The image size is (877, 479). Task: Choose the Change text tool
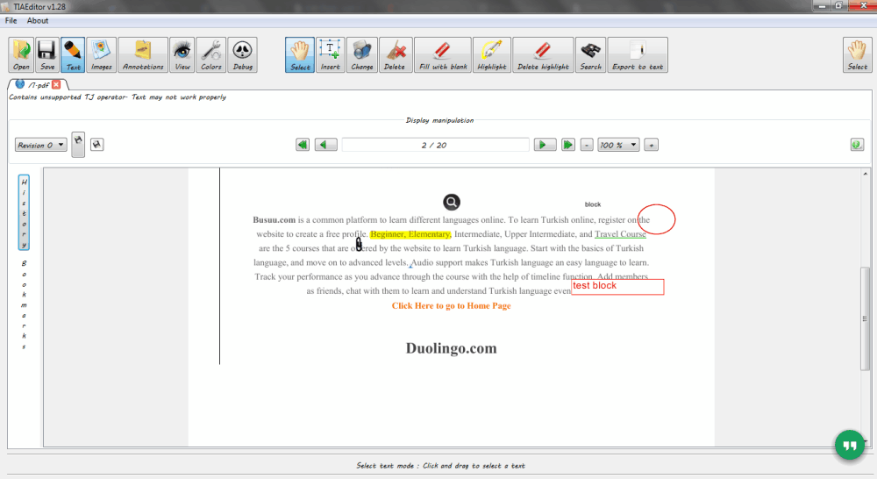[362, 55]
